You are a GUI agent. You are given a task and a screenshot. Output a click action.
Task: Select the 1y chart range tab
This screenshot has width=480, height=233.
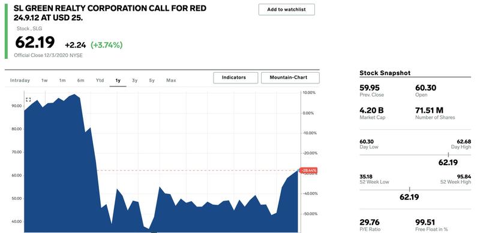pos(118,80)
